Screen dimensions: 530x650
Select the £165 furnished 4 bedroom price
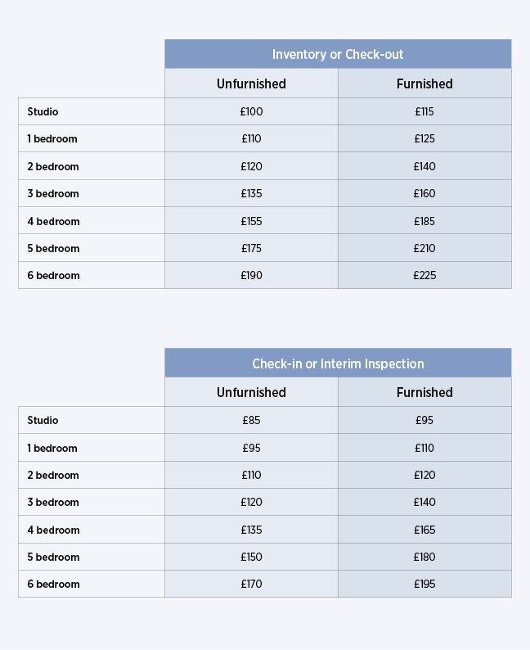coord(424,530)
